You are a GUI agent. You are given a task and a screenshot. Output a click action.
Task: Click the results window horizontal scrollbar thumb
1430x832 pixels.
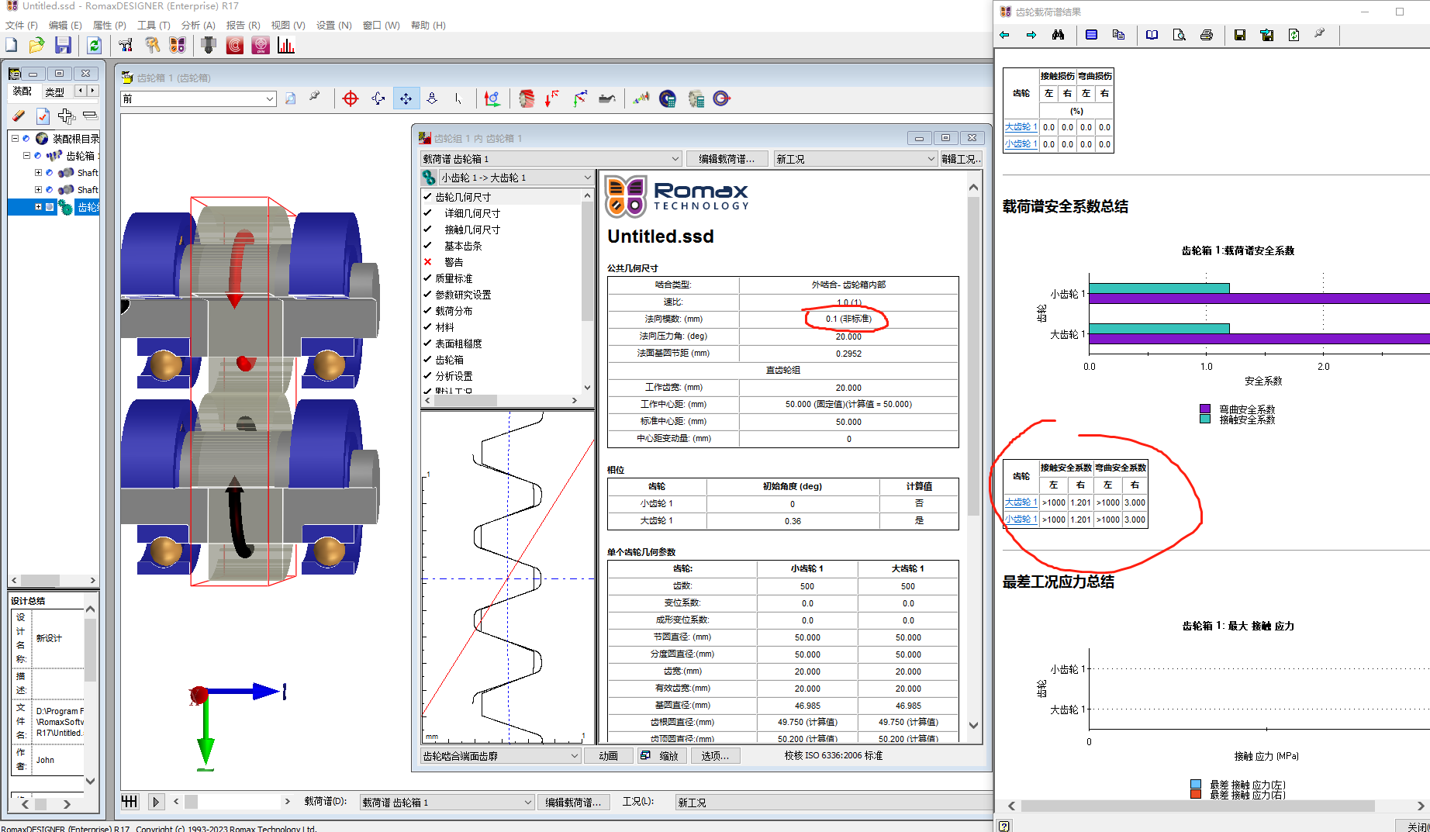point(1197,806)
